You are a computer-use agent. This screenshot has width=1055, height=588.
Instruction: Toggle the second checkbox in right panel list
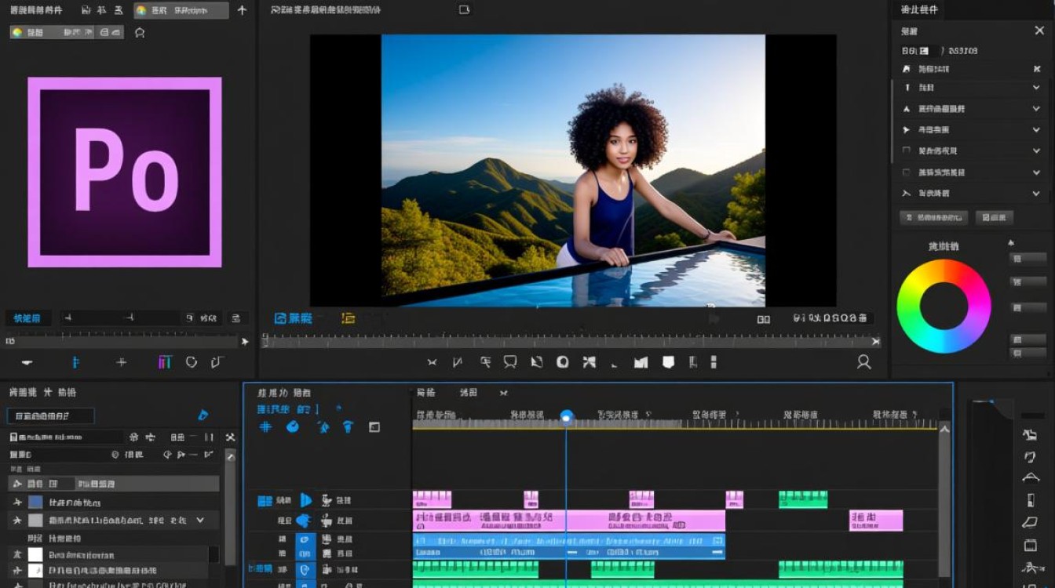coord(907,172)
